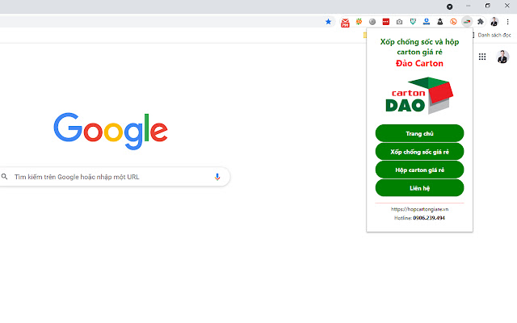Click the orange circle clock extension icon
This screenshot has height=323, width=517.
click(x=453, y=22)
